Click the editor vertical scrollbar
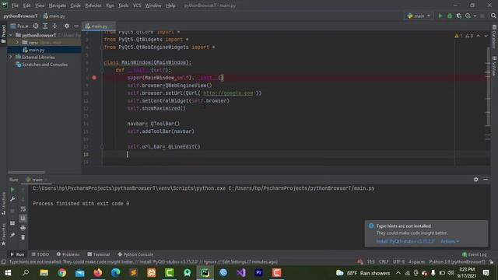 point(488,86)
